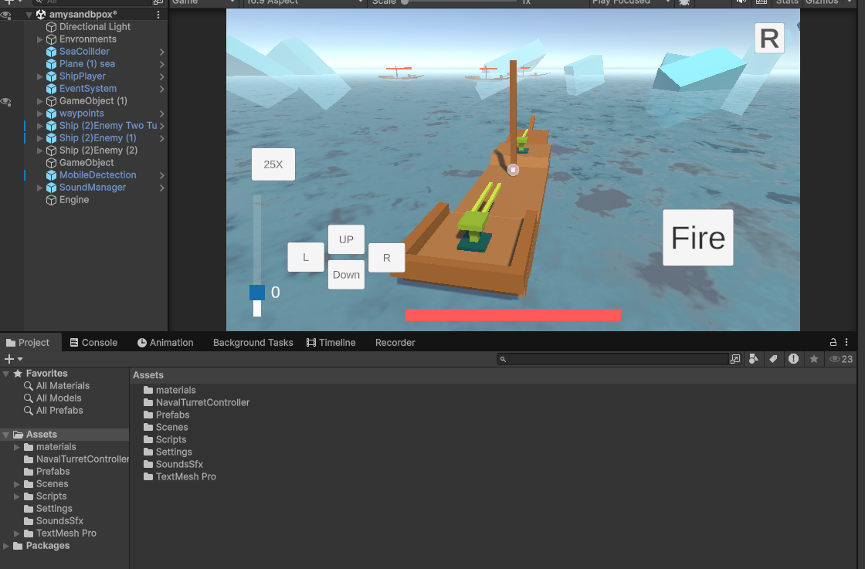Open MobileDectection prefab via its chevron
Screen dimensions: 865x569
pos(161,175)
